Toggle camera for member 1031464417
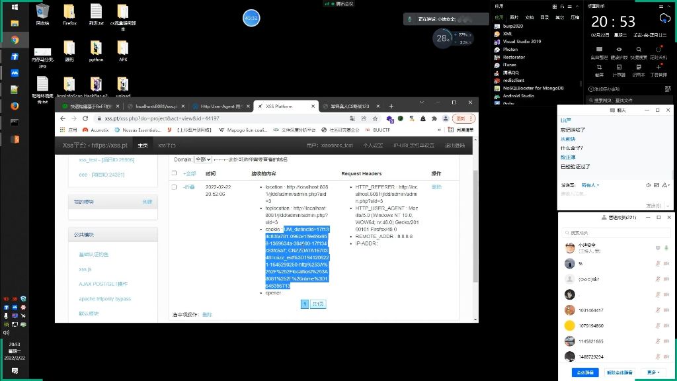Viewport: 677px width, 381px height. point(666,310)
